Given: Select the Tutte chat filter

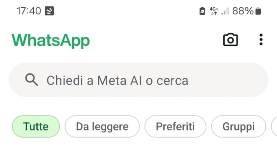Looking at the screenshot, I should coord(36,126).
